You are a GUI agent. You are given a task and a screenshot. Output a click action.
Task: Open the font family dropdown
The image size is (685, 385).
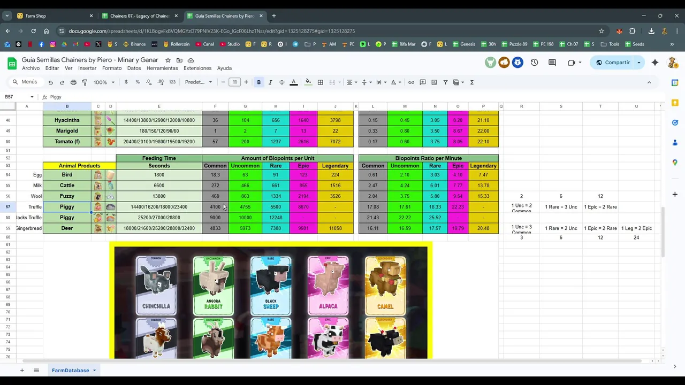coord(199,82)
